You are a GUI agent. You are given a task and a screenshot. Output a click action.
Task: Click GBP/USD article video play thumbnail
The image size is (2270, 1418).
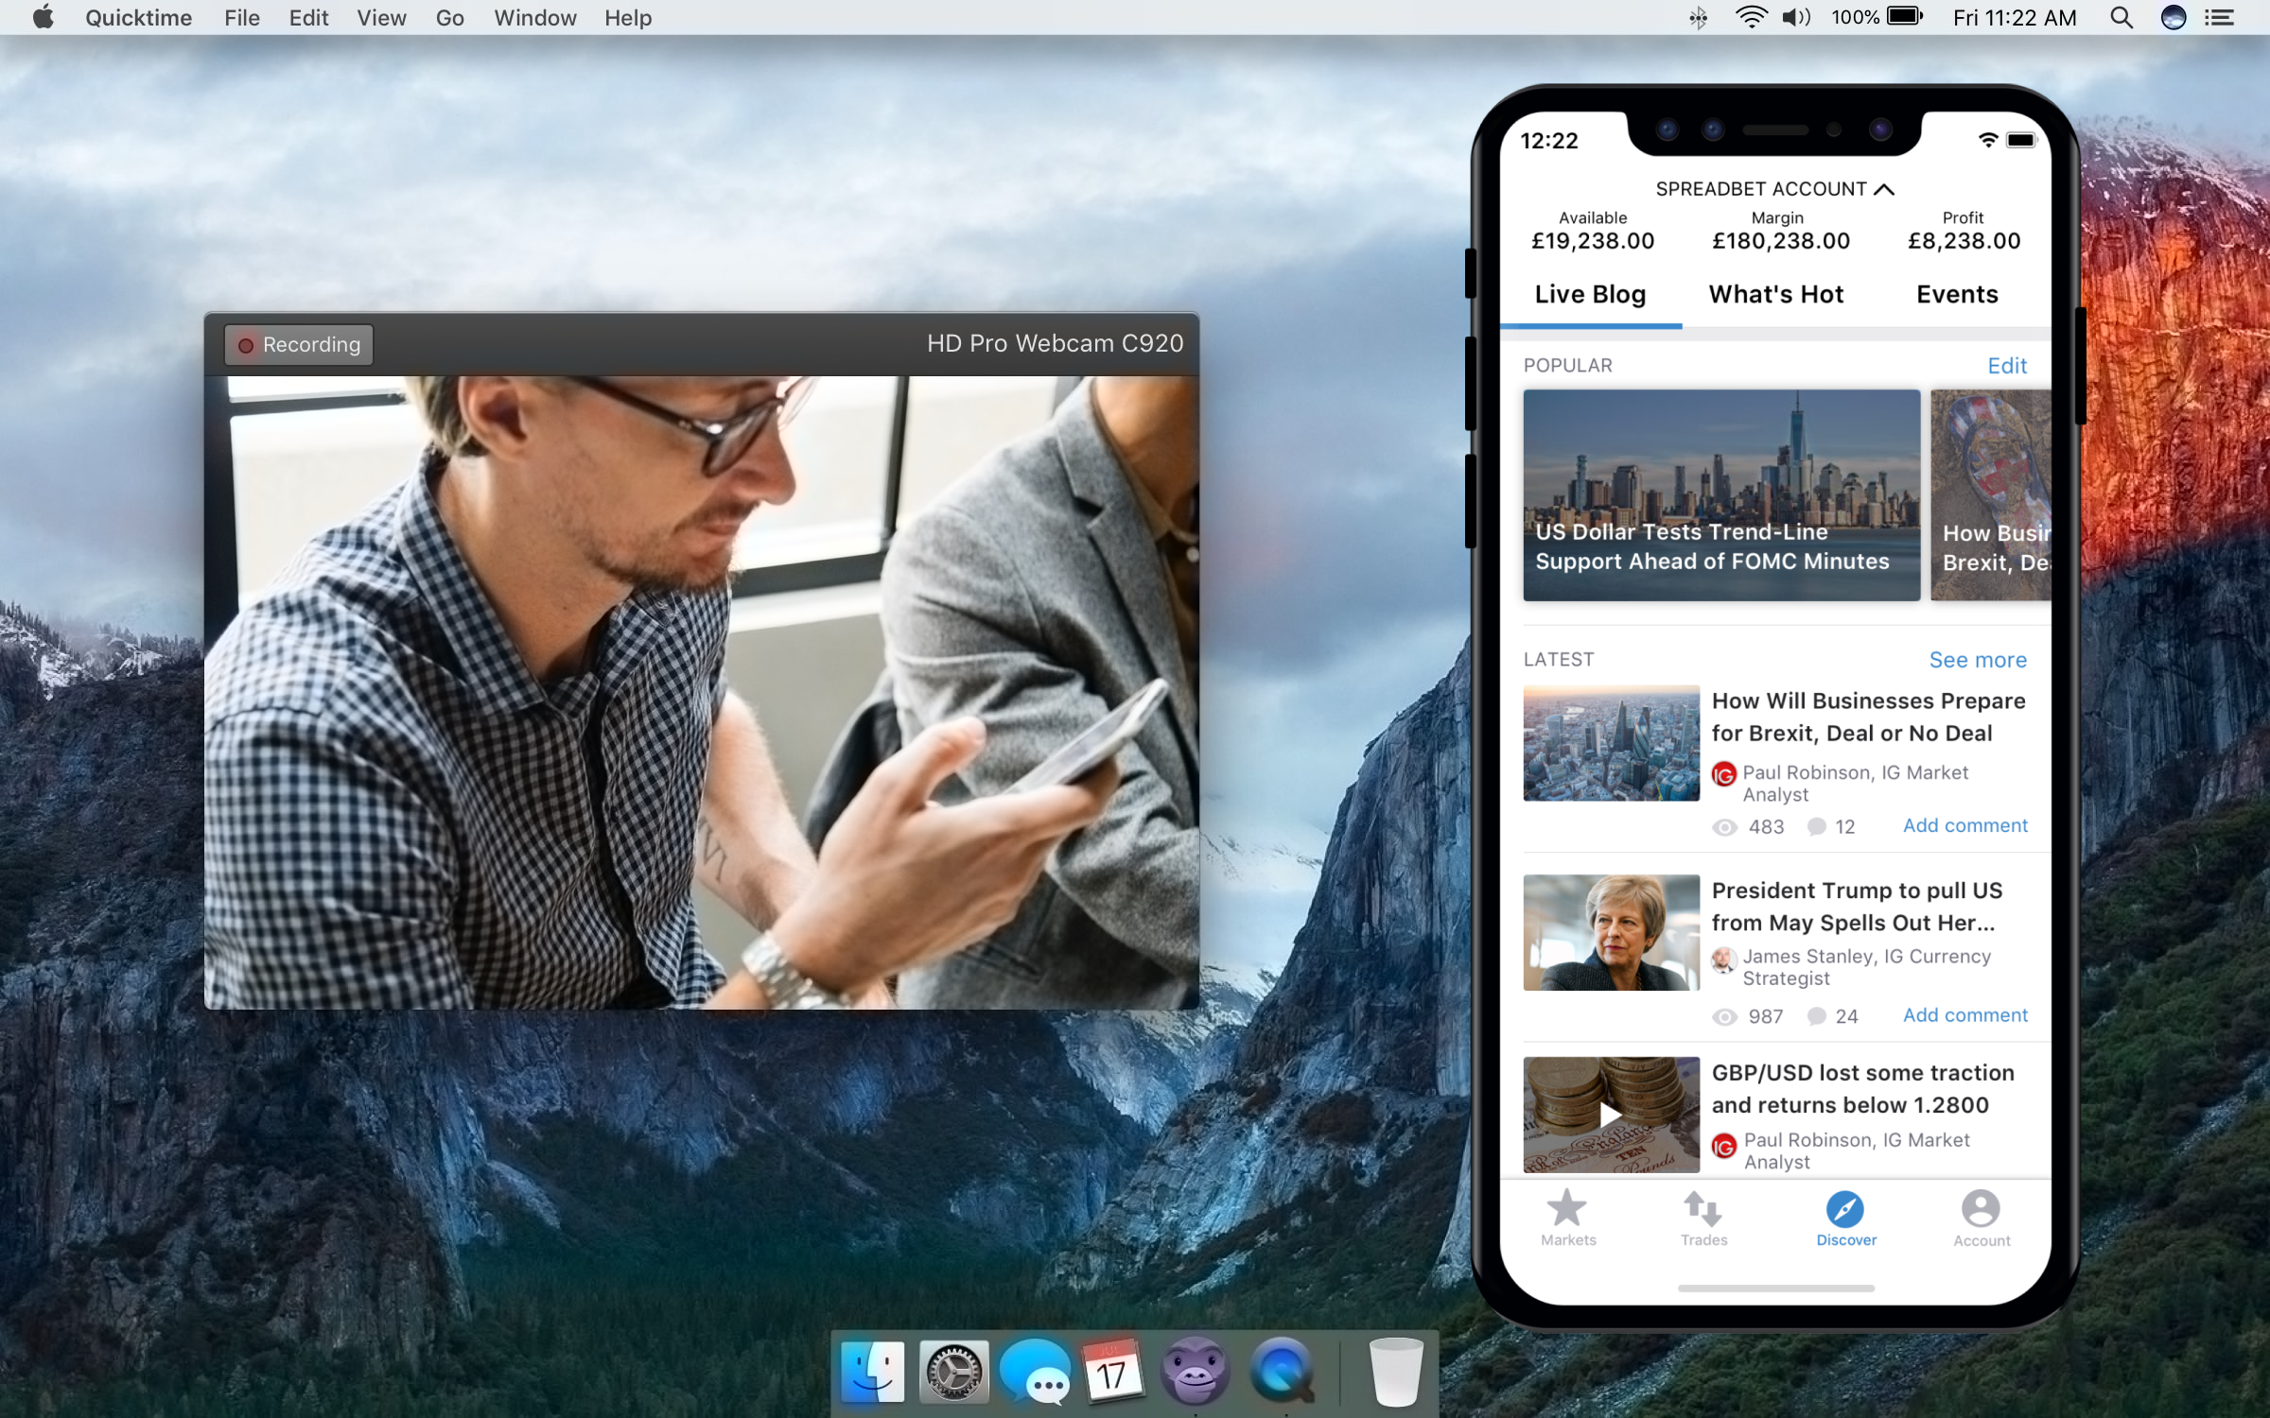pos(1608,1117)
